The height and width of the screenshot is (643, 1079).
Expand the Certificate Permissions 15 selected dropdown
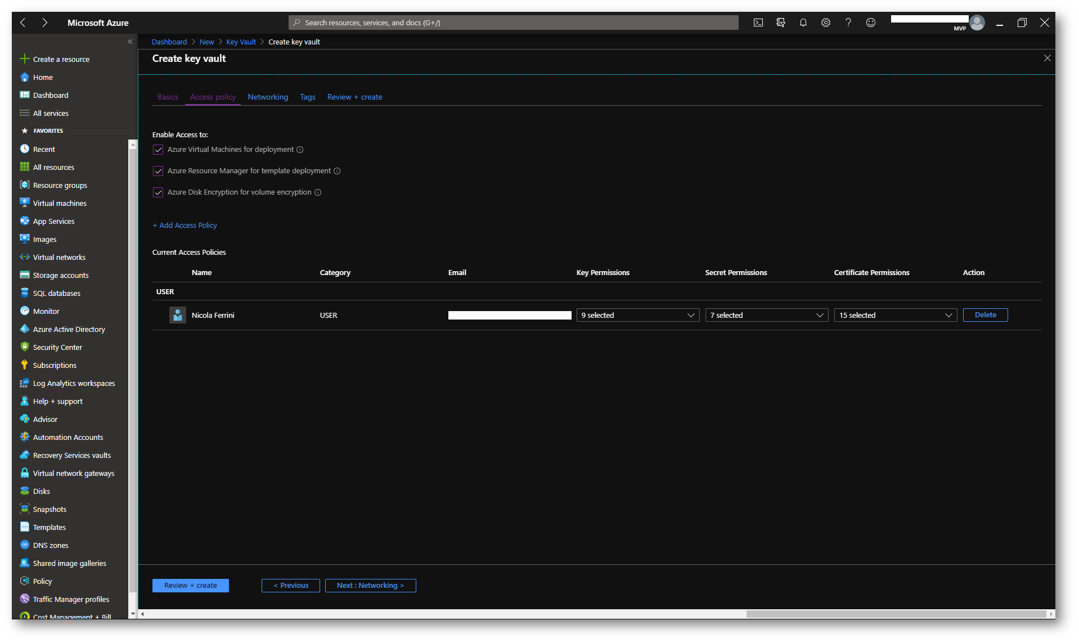(896, 315)
